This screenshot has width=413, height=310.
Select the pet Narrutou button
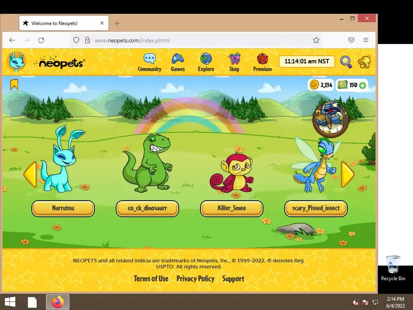point(63,208)
